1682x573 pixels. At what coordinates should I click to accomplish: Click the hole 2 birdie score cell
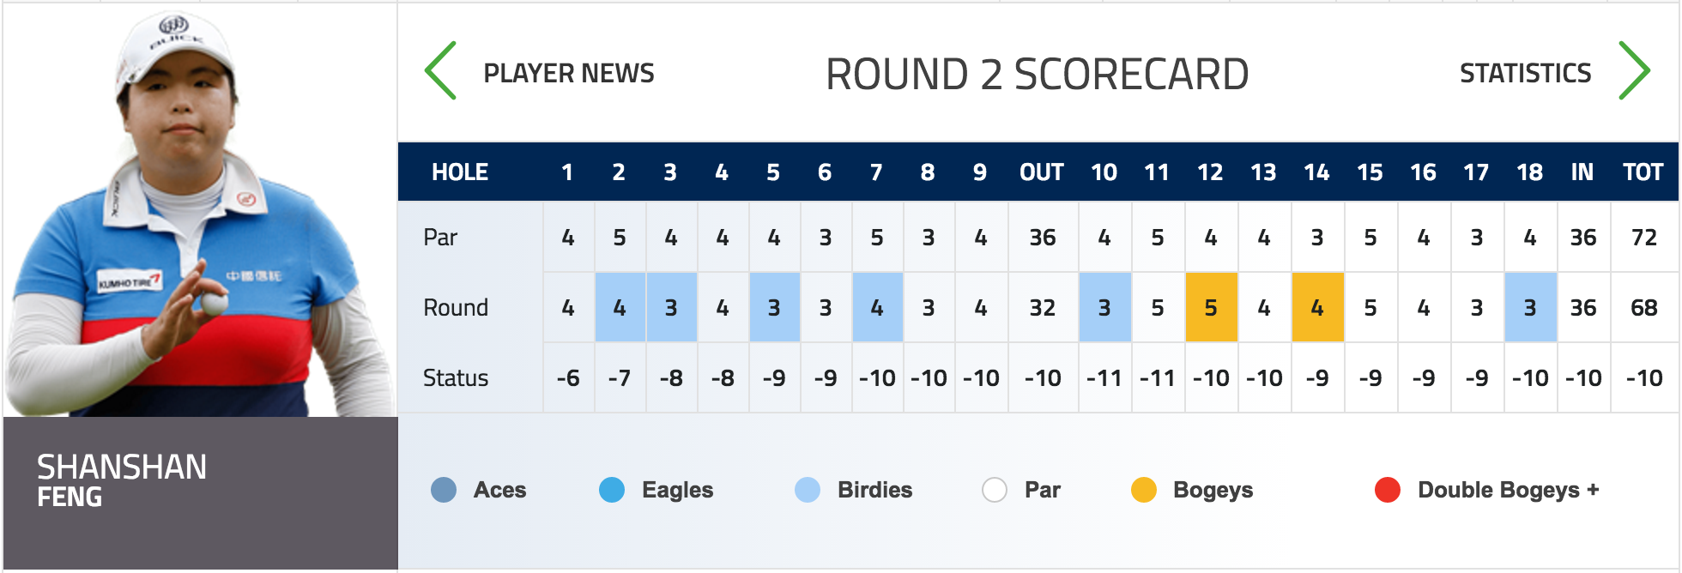(620, 307)
